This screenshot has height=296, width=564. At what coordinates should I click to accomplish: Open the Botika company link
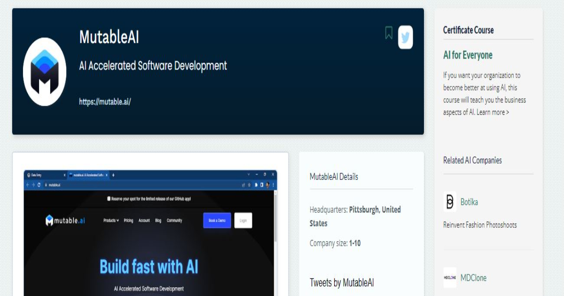coord(469,202)
